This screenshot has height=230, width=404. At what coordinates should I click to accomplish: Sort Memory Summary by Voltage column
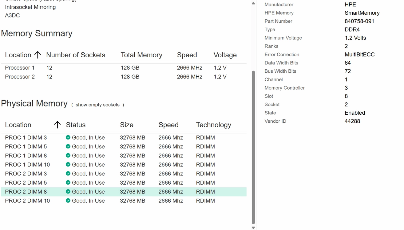point(225,55)
